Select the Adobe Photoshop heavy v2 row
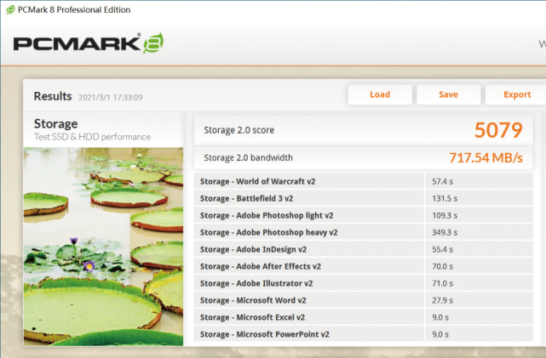 click(363, 232)
